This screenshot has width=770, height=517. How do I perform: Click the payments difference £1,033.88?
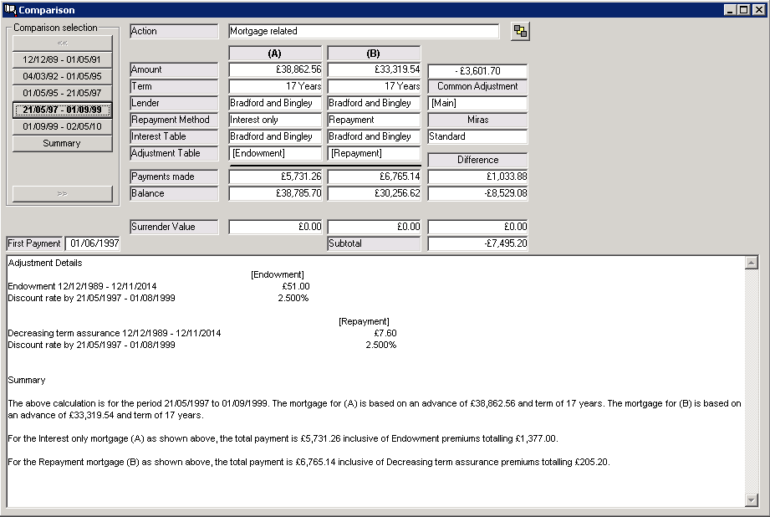click(477, 177)
